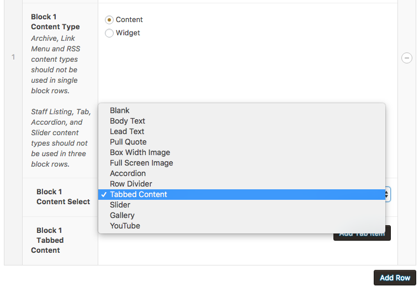Image resolution: width=419 pixels, height=287 pixels.
Task: Select the Content radio button
Action: pos(109,20)
